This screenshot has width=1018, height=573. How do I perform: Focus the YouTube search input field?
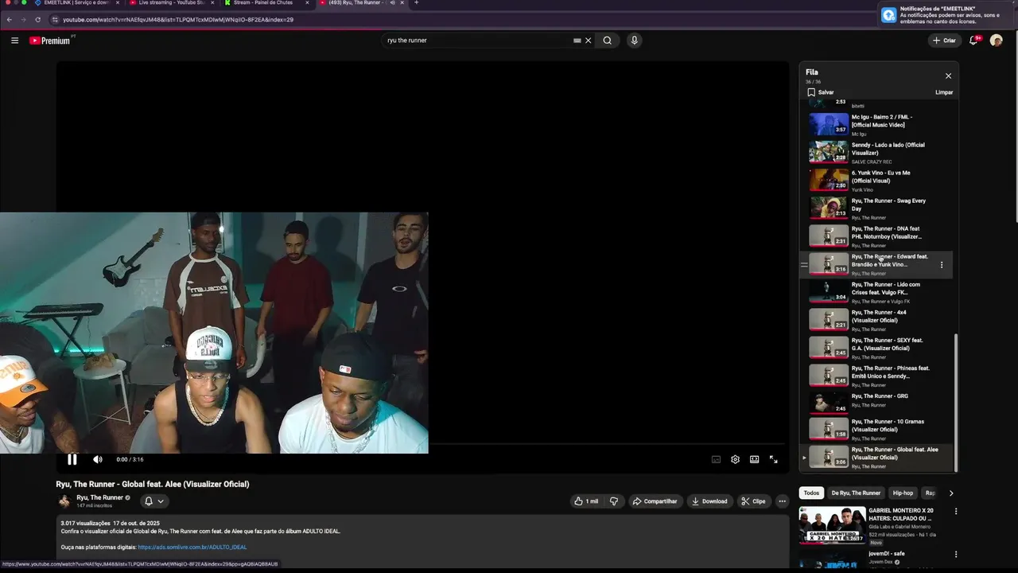(477, 41)
